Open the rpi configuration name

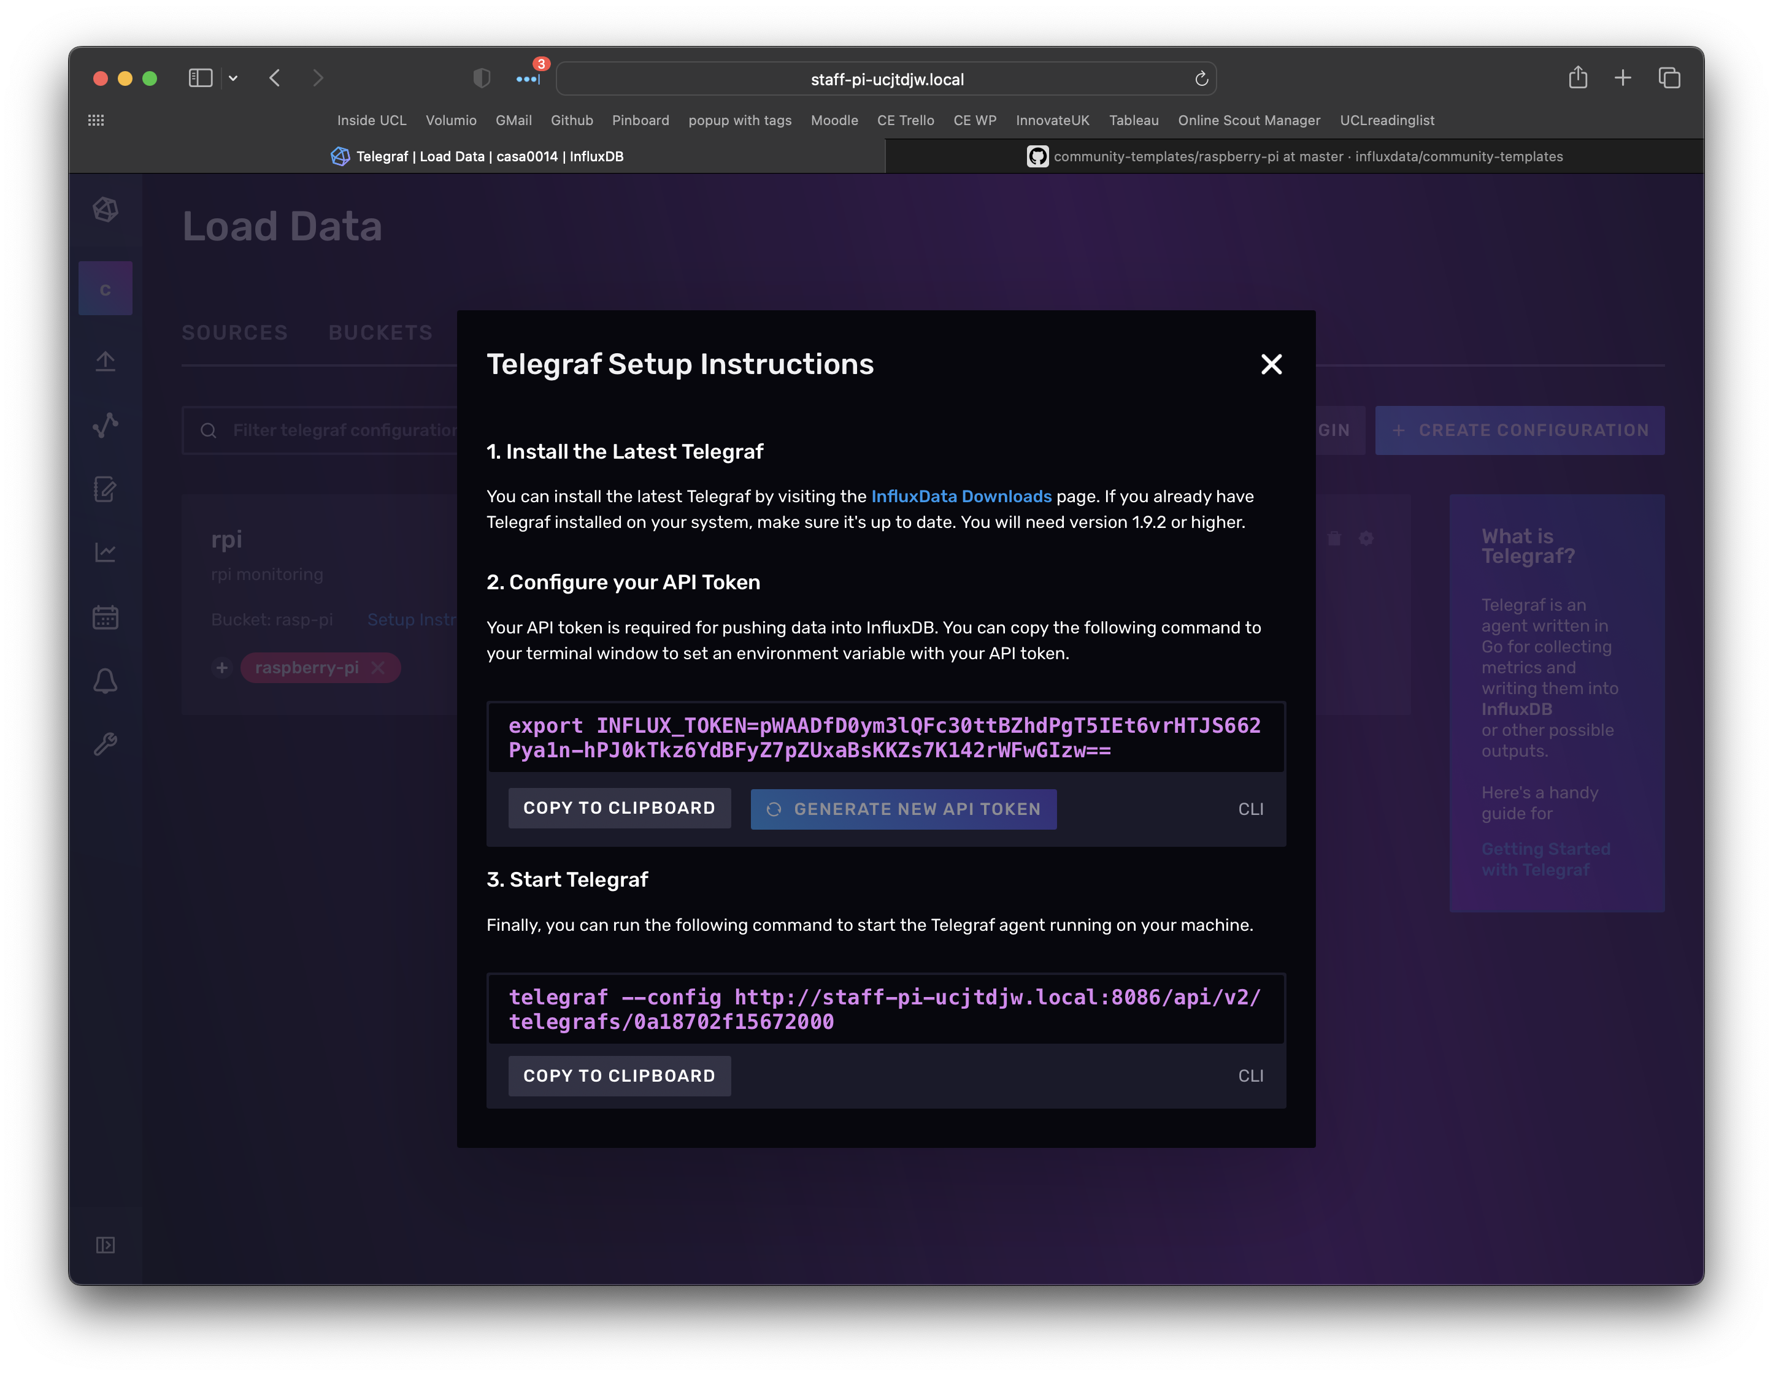[226, 540]
